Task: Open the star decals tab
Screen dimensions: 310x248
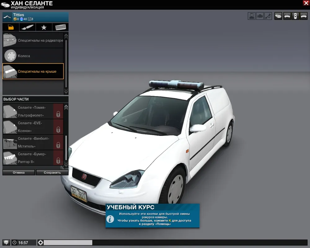Action: [x=44, y=27]
